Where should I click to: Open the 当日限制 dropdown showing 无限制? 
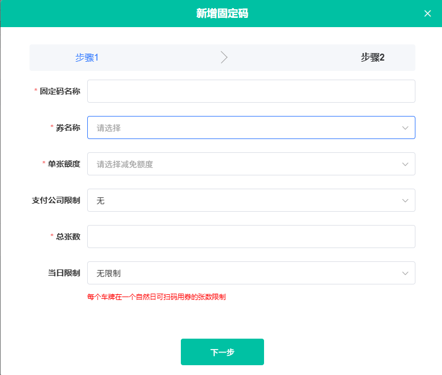coord(251,273)
